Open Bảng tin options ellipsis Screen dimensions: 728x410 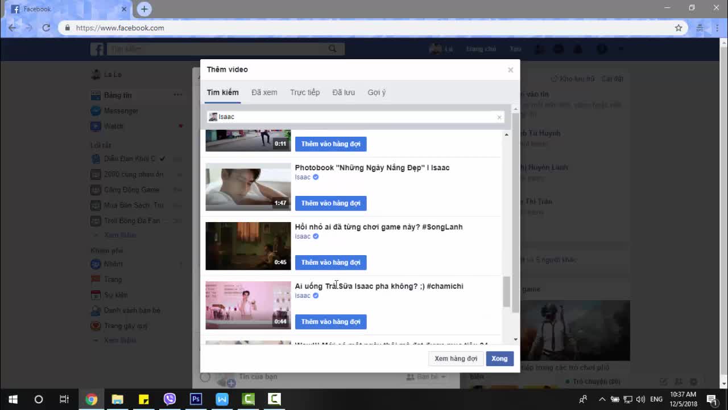[x=178, y=95]
